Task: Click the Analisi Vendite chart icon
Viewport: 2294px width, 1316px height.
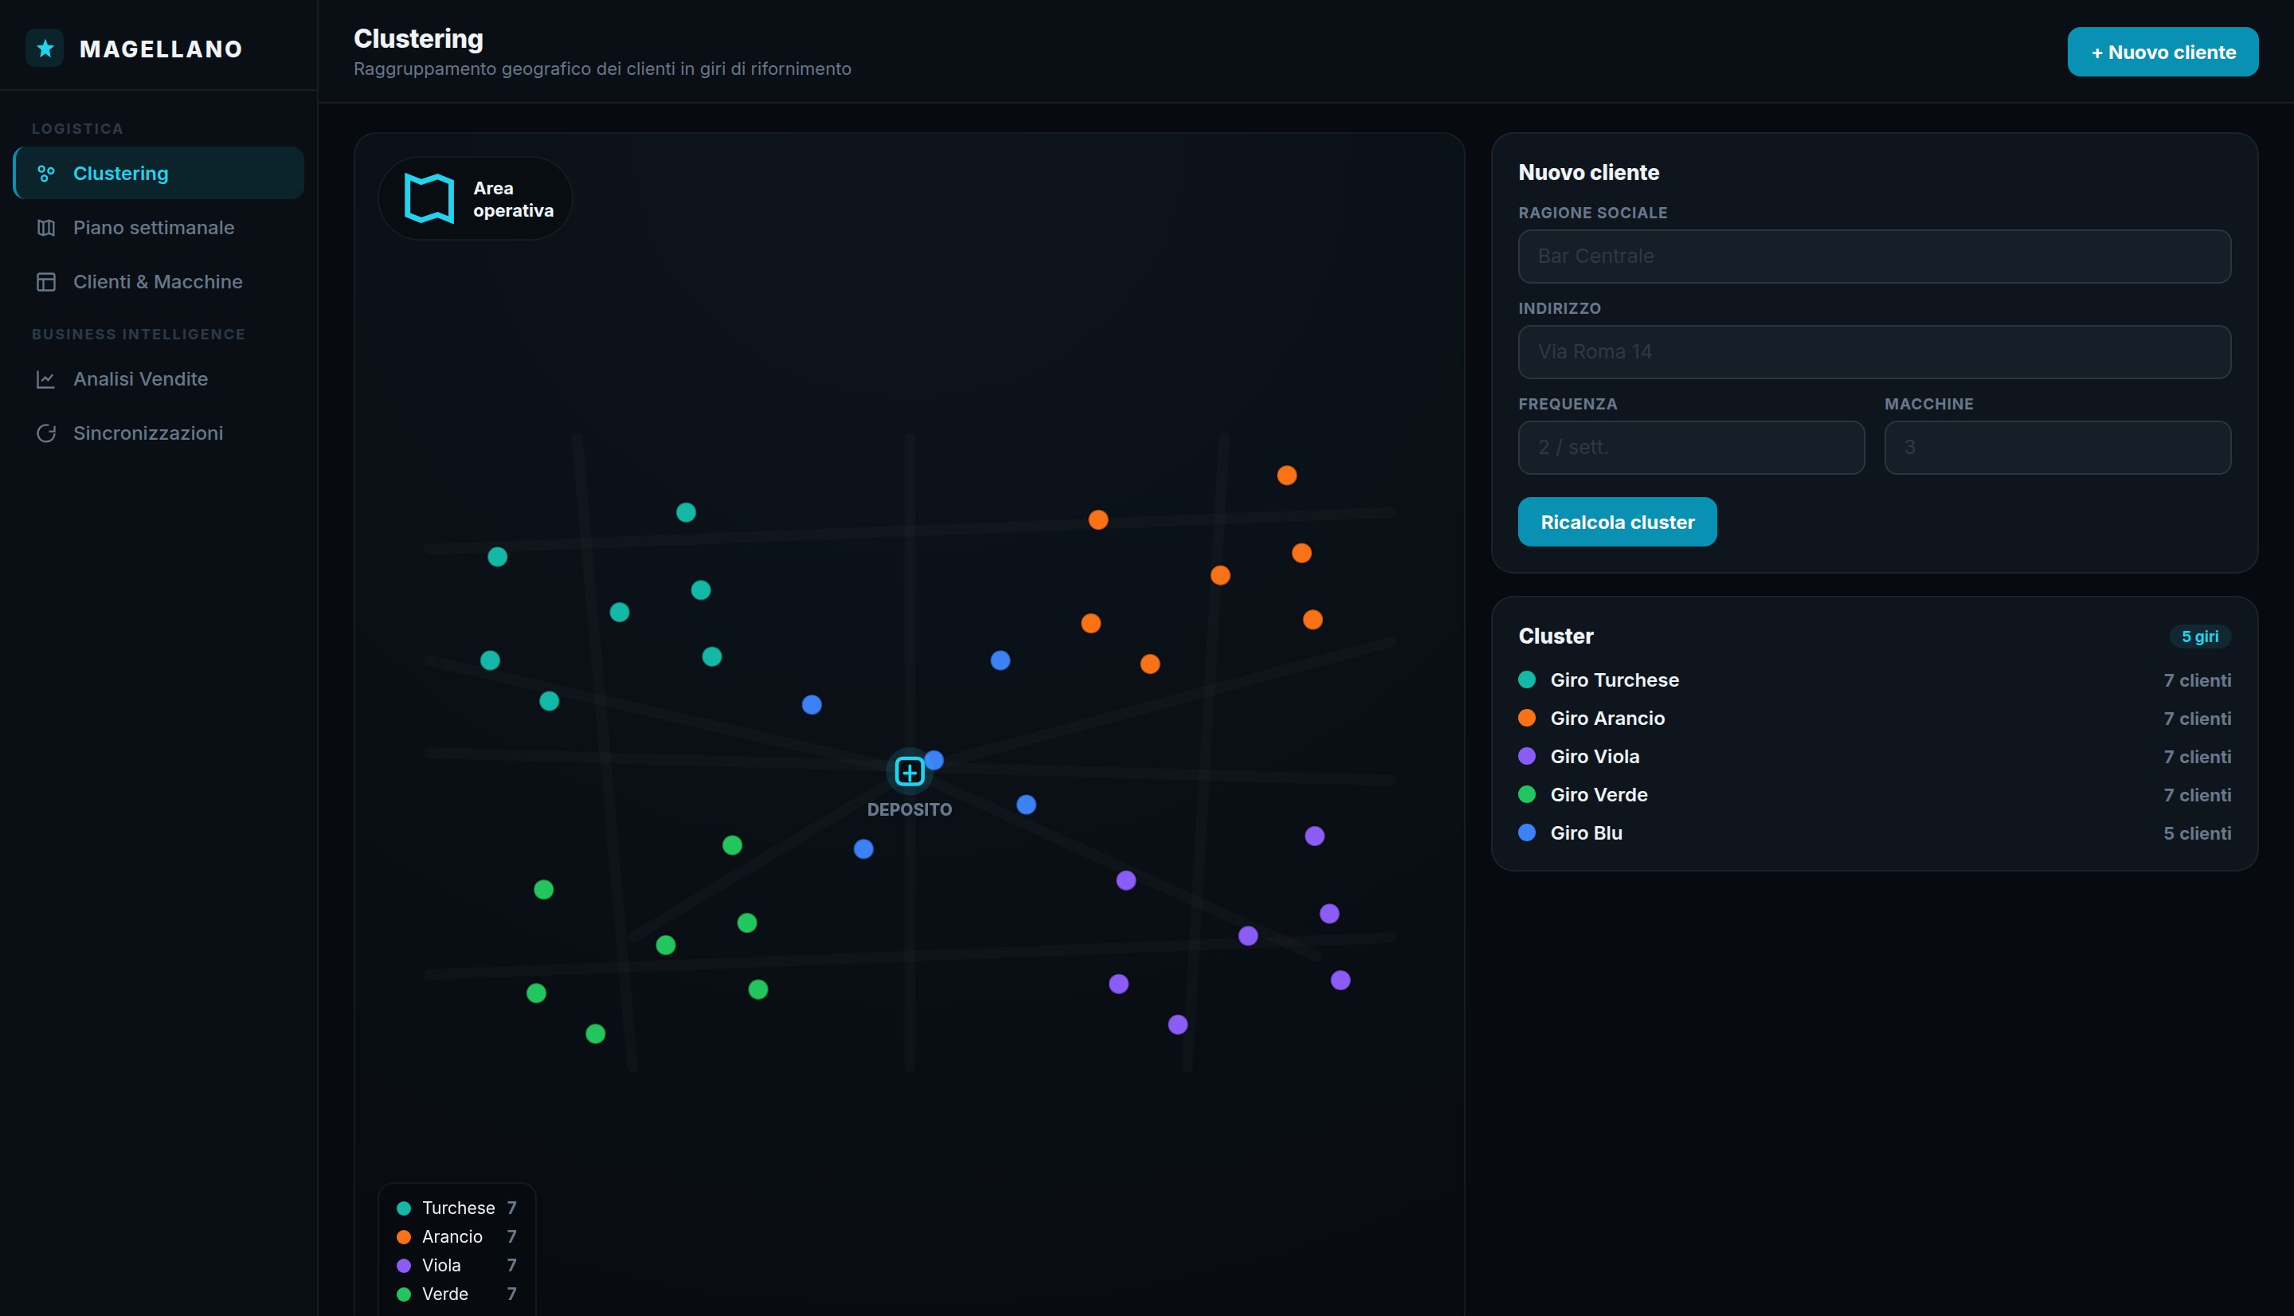Action: (x=46, y=378)
